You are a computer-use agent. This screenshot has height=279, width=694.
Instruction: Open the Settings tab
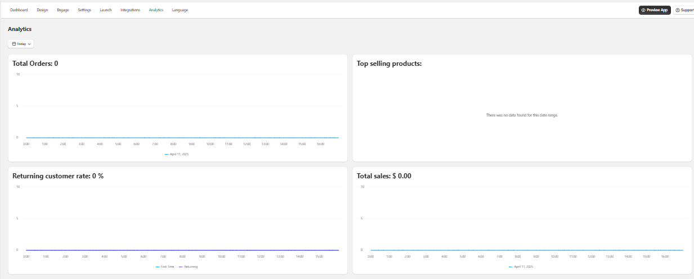[84, 10]
